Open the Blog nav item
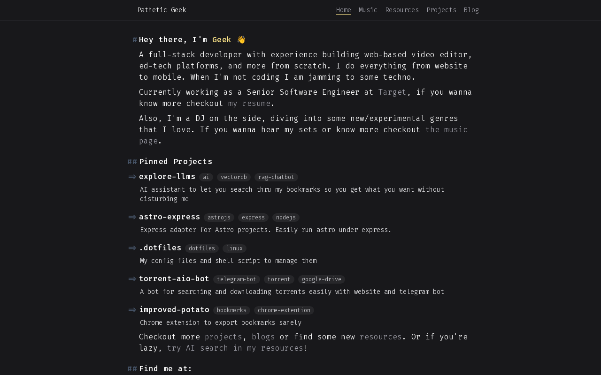 [471, 10]
